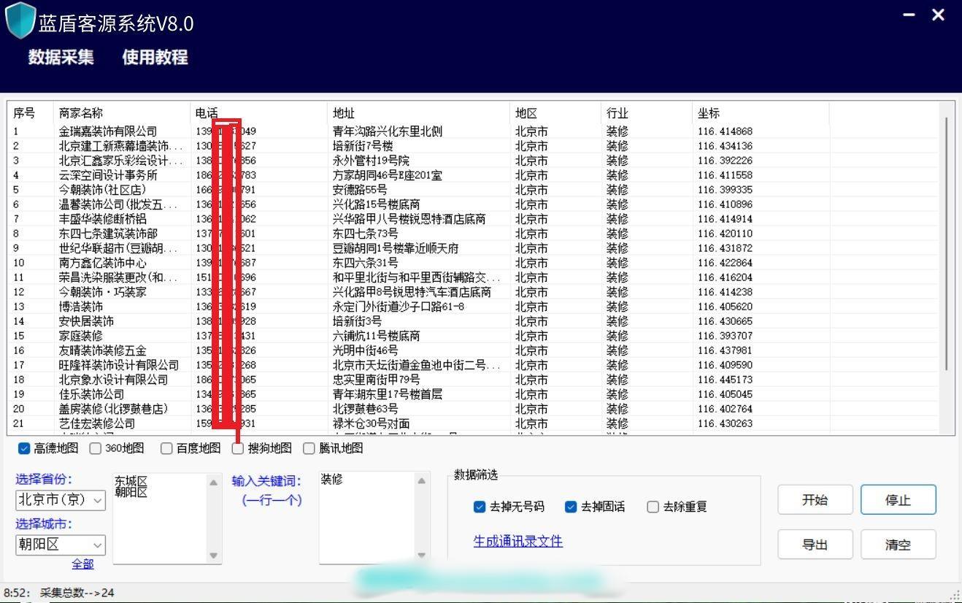Viewport: 962px width, 603px height.
Task: Switch to the 使用教程 tab
Action: tap(155, 57)
